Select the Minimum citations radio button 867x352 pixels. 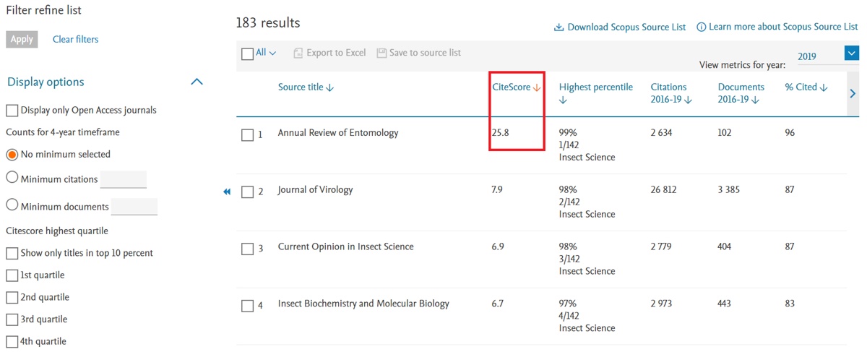[12, 178]
